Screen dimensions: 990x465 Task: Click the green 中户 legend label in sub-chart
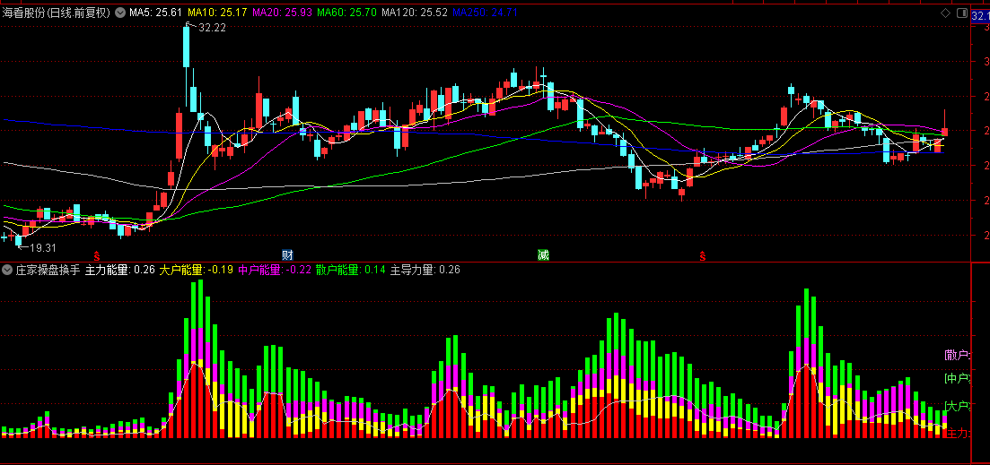(958, 379)
